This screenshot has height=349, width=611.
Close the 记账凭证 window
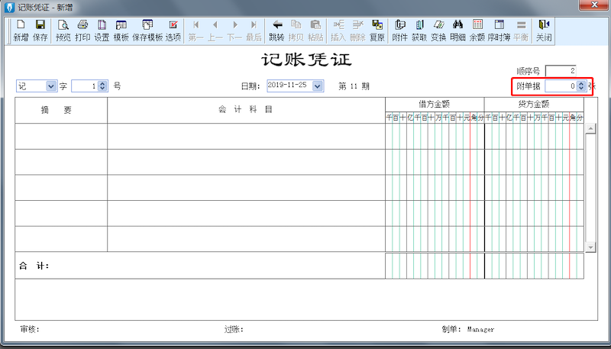click(x=594, y=5)
